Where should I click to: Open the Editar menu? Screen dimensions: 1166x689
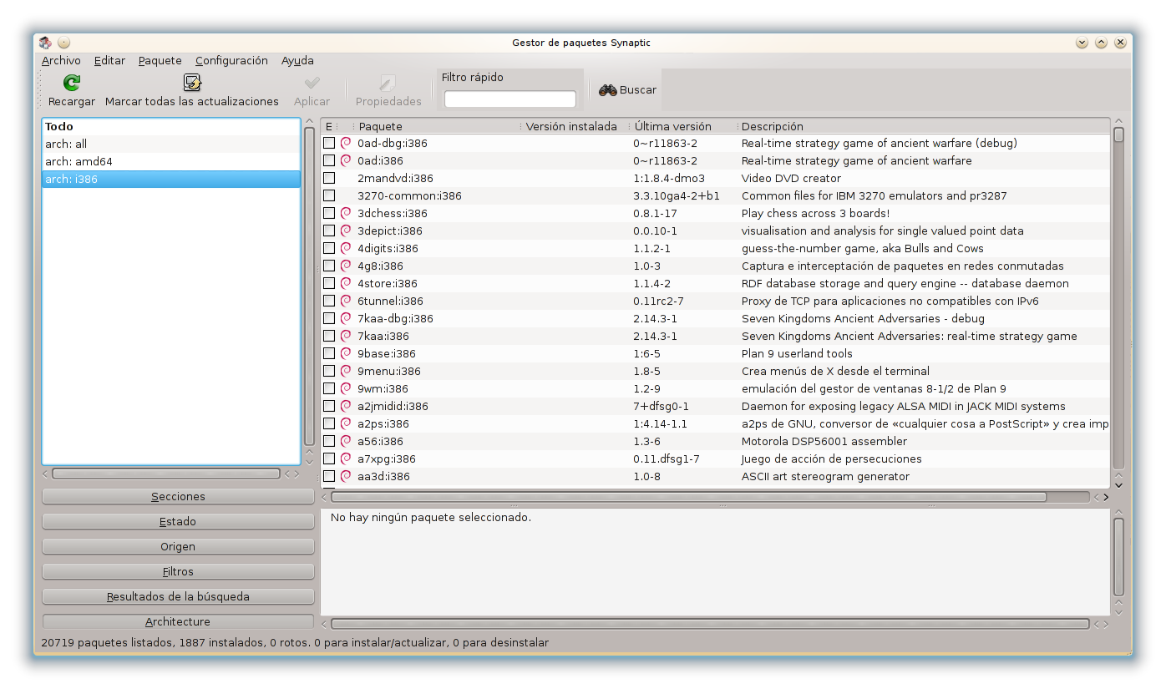coord(109,60)
